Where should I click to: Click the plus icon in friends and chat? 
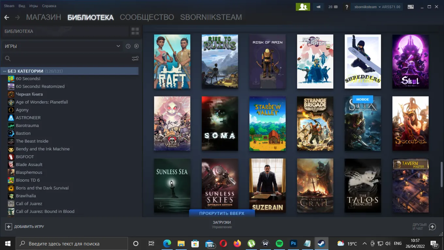click(x=432, y=227)
